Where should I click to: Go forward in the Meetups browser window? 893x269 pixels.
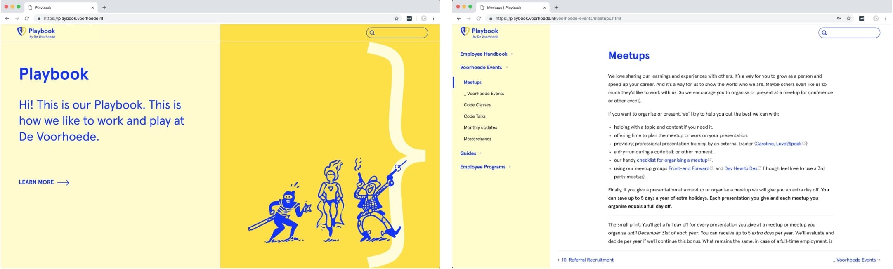[469, 18]
